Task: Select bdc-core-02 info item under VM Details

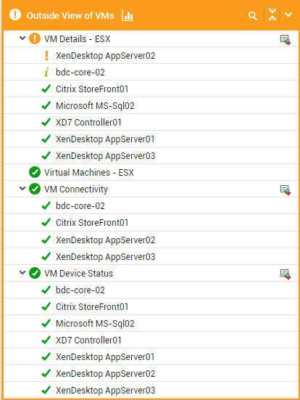Action: pyautogui.click(x=80, y=73)
